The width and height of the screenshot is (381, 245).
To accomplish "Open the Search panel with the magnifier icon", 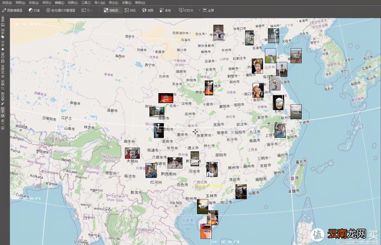I will pos(3,86).
